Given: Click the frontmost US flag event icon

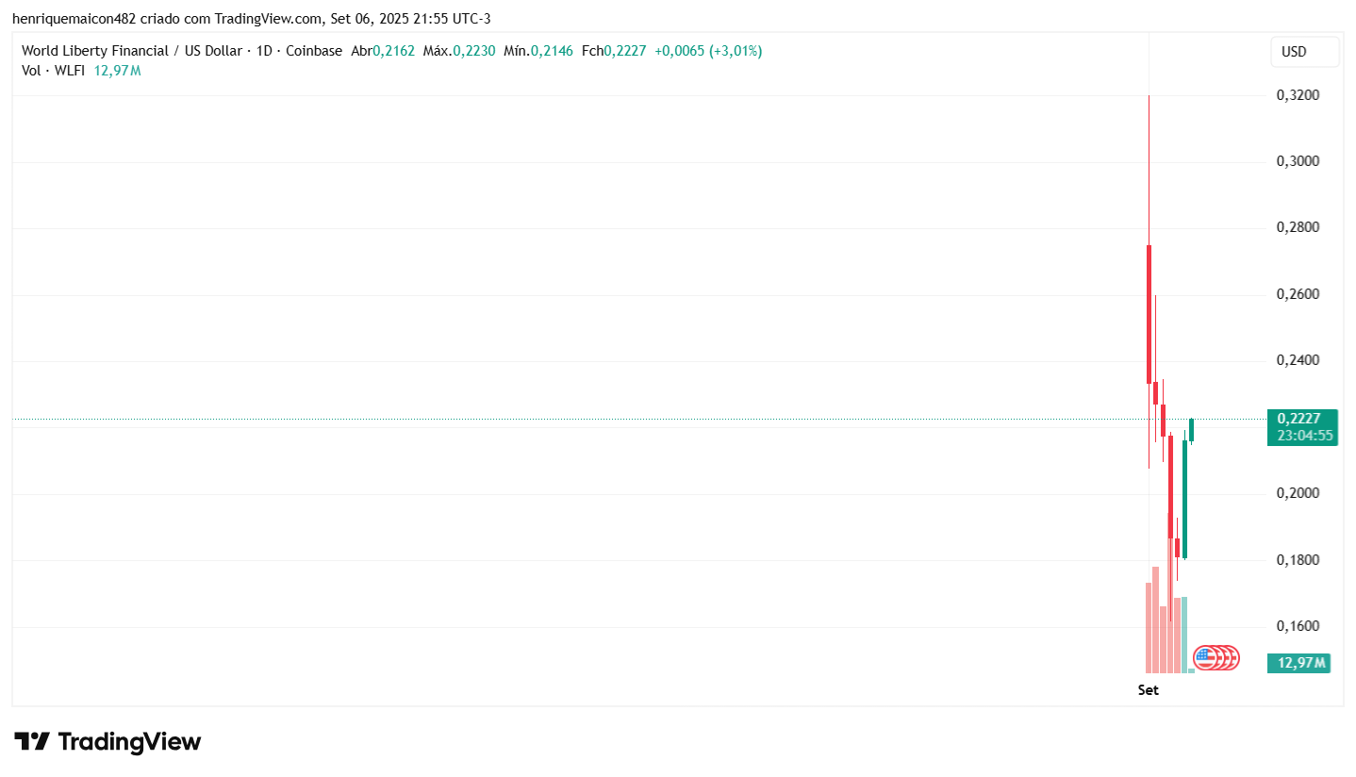Looking at the screenshot, I should 1205,657.
